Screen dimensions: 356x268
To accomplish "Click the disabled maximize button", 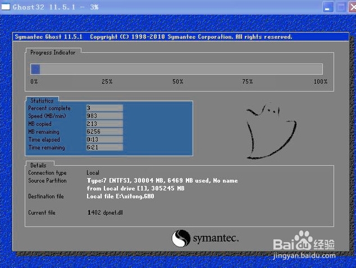I will coord(341,7).
